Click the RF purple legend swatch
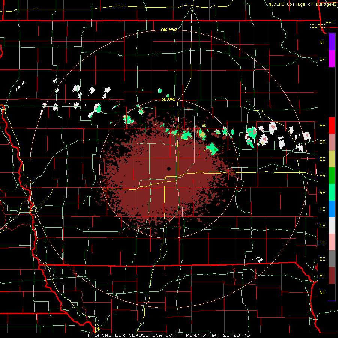This screenshot has width=338, height=338. click(332, 42)
